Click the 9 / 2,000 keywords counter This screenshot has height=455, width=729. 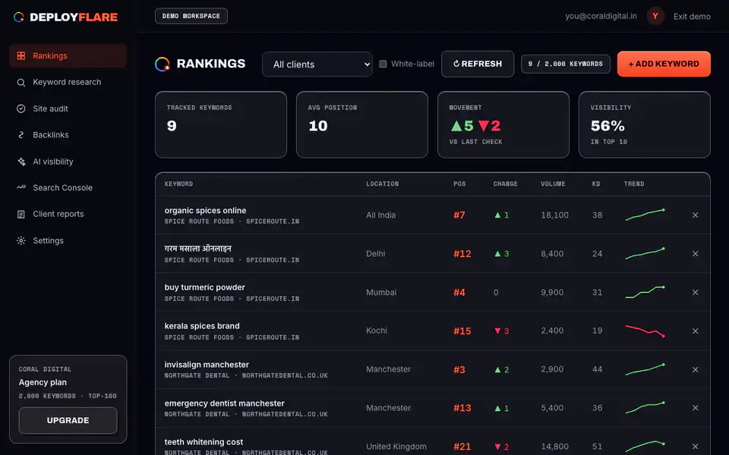565,64
